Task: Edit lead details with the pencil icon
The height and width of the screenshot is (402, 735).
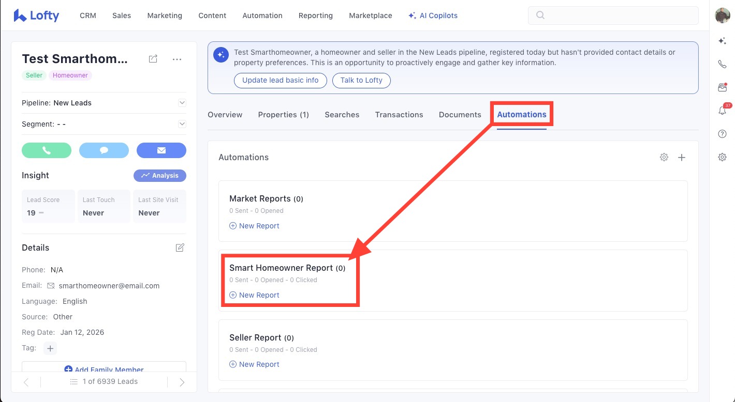Action: 180,248
